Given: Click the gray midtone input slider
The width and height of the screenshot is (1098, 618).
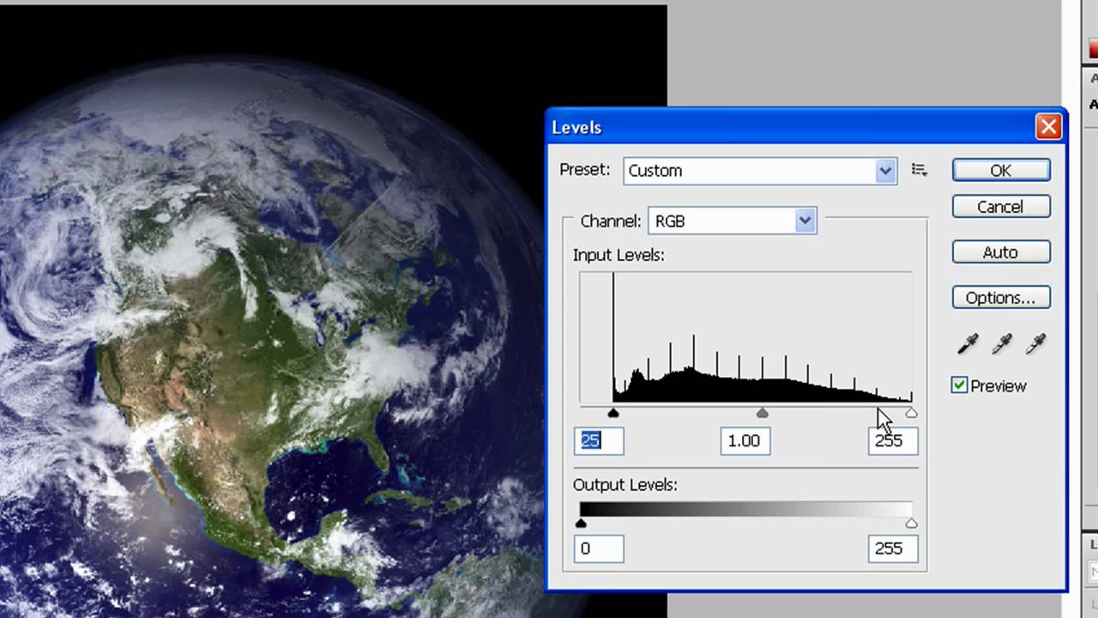Looking at the screenshot, I should pyautogui.click(x=763, y=414).
